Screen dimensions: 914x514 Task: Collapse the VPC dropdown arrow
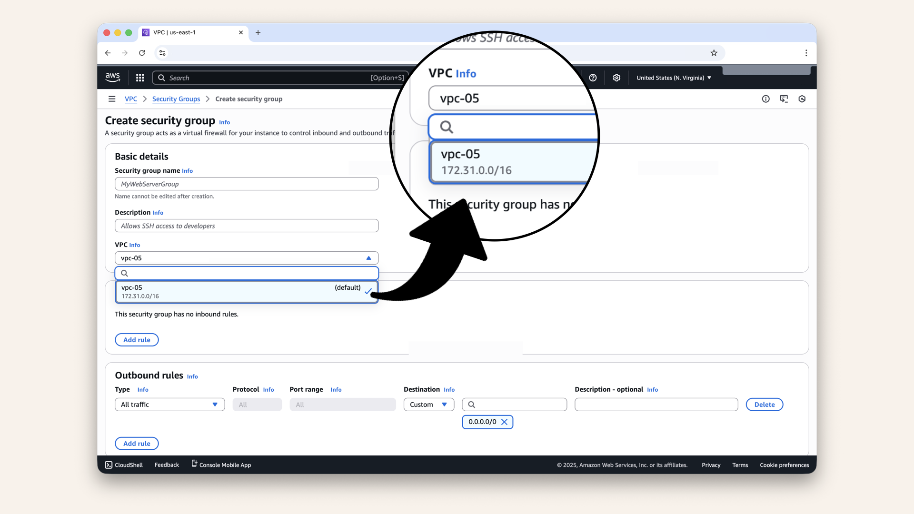[x=369, y=257]
